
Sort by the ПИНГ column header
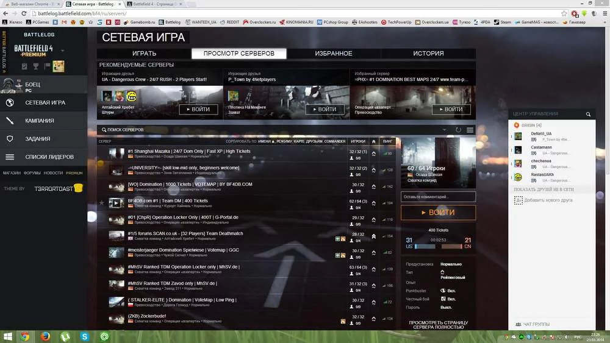pos(387,141)
